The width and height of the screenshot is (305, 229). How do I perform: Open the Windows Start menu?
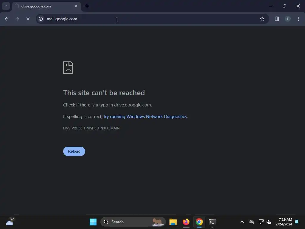click(93, 222)
